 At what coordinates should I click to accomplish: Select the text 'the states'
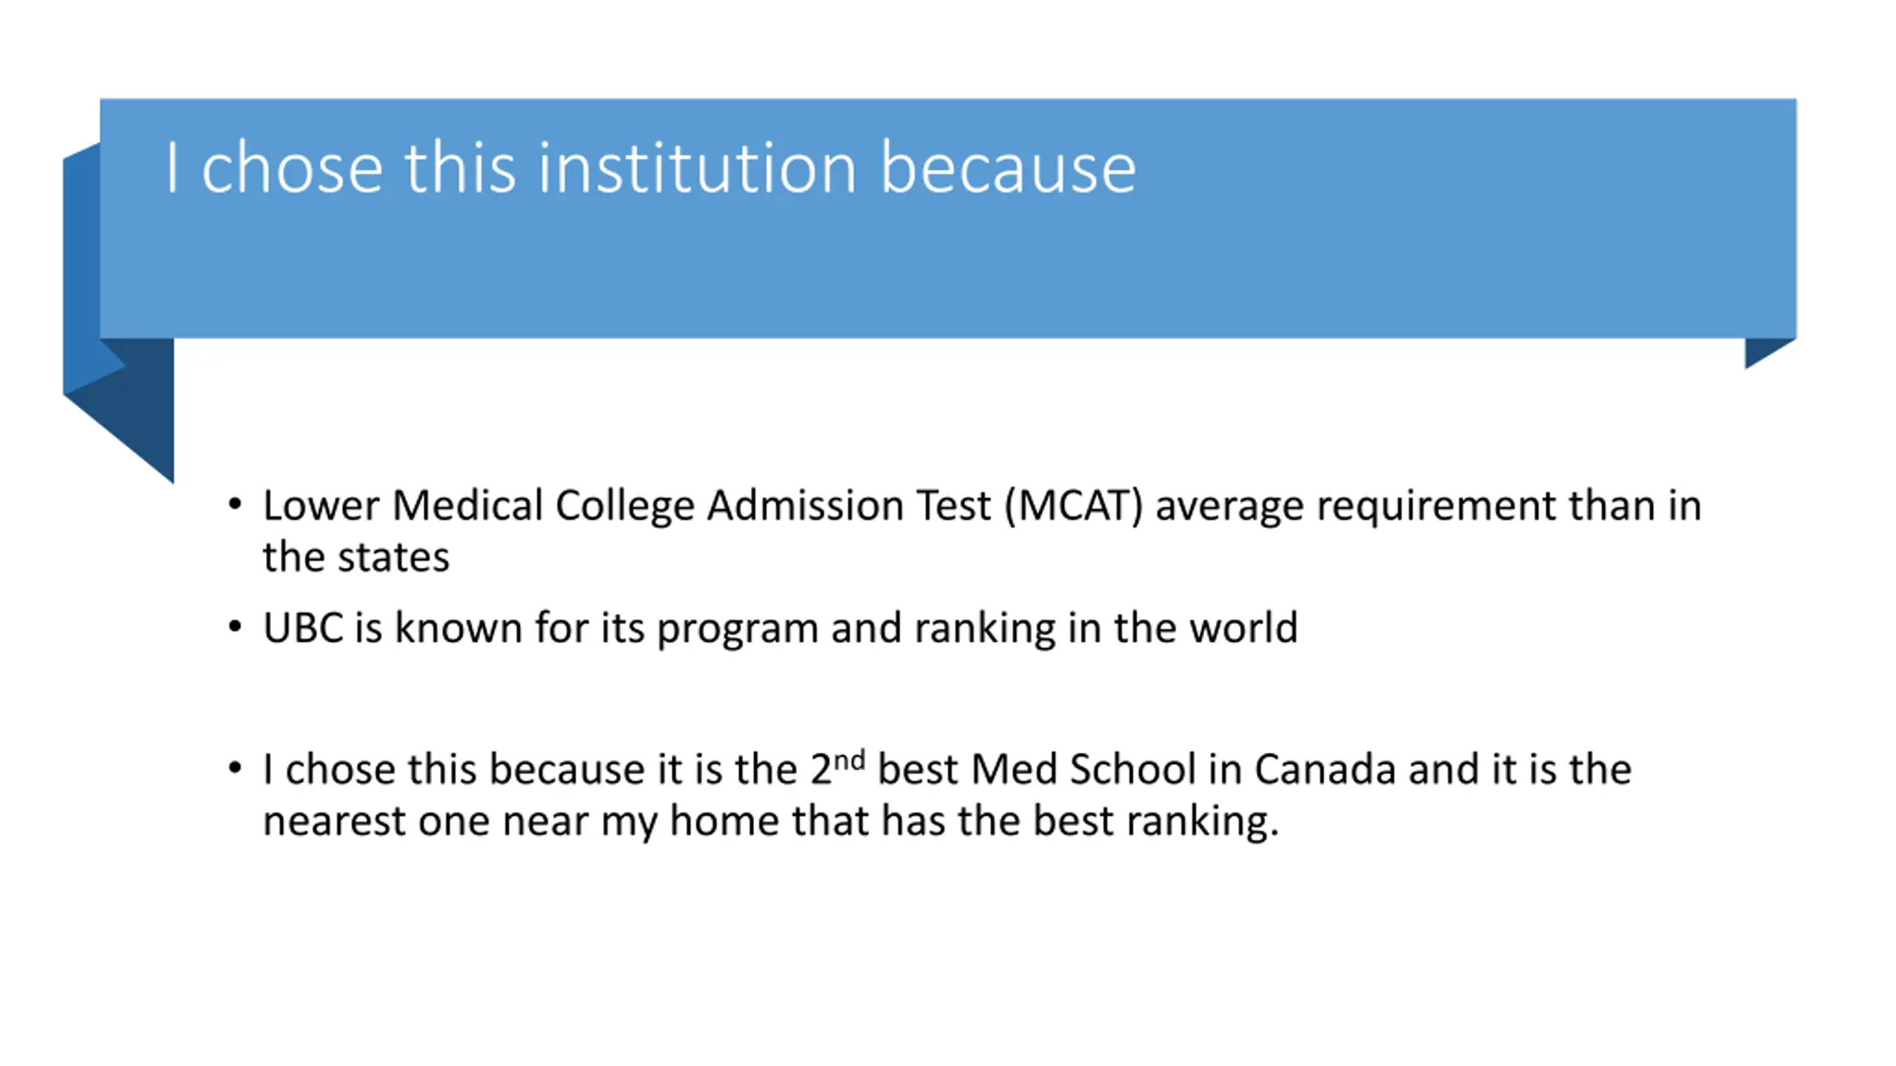pos(356,557)
